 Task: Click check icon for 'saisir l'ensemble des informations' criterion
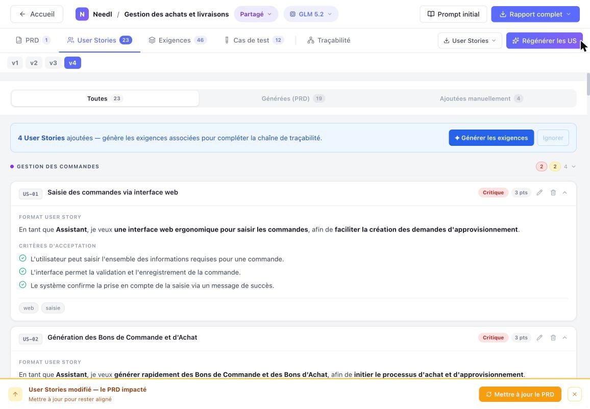click(22, 258)
